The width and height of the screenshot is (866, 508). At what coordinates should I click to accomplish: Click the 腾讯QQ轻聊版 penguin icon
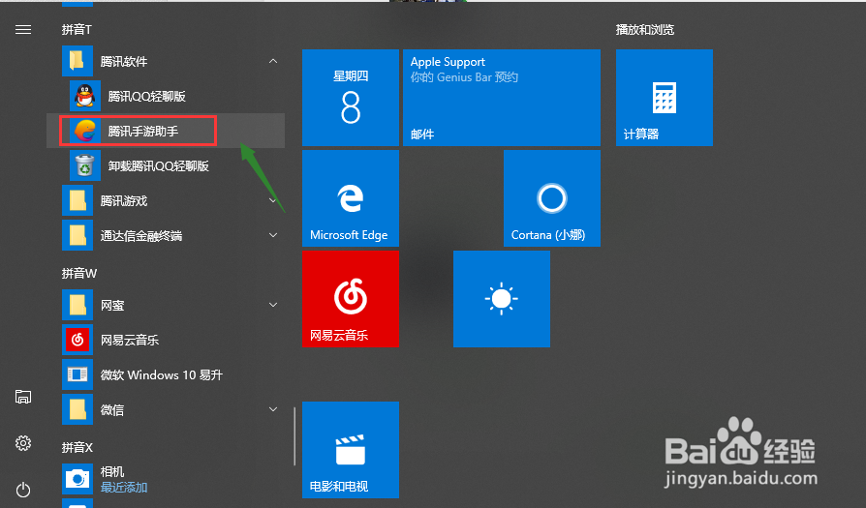coord(85,96)
